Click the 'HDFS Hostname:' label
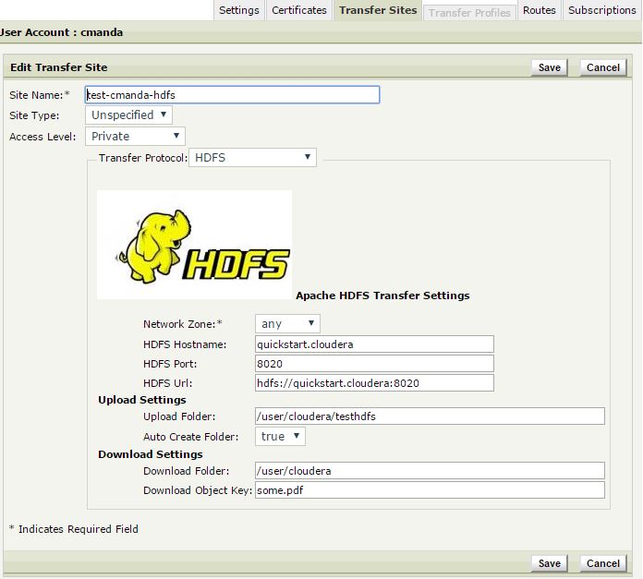 [185, 344]
